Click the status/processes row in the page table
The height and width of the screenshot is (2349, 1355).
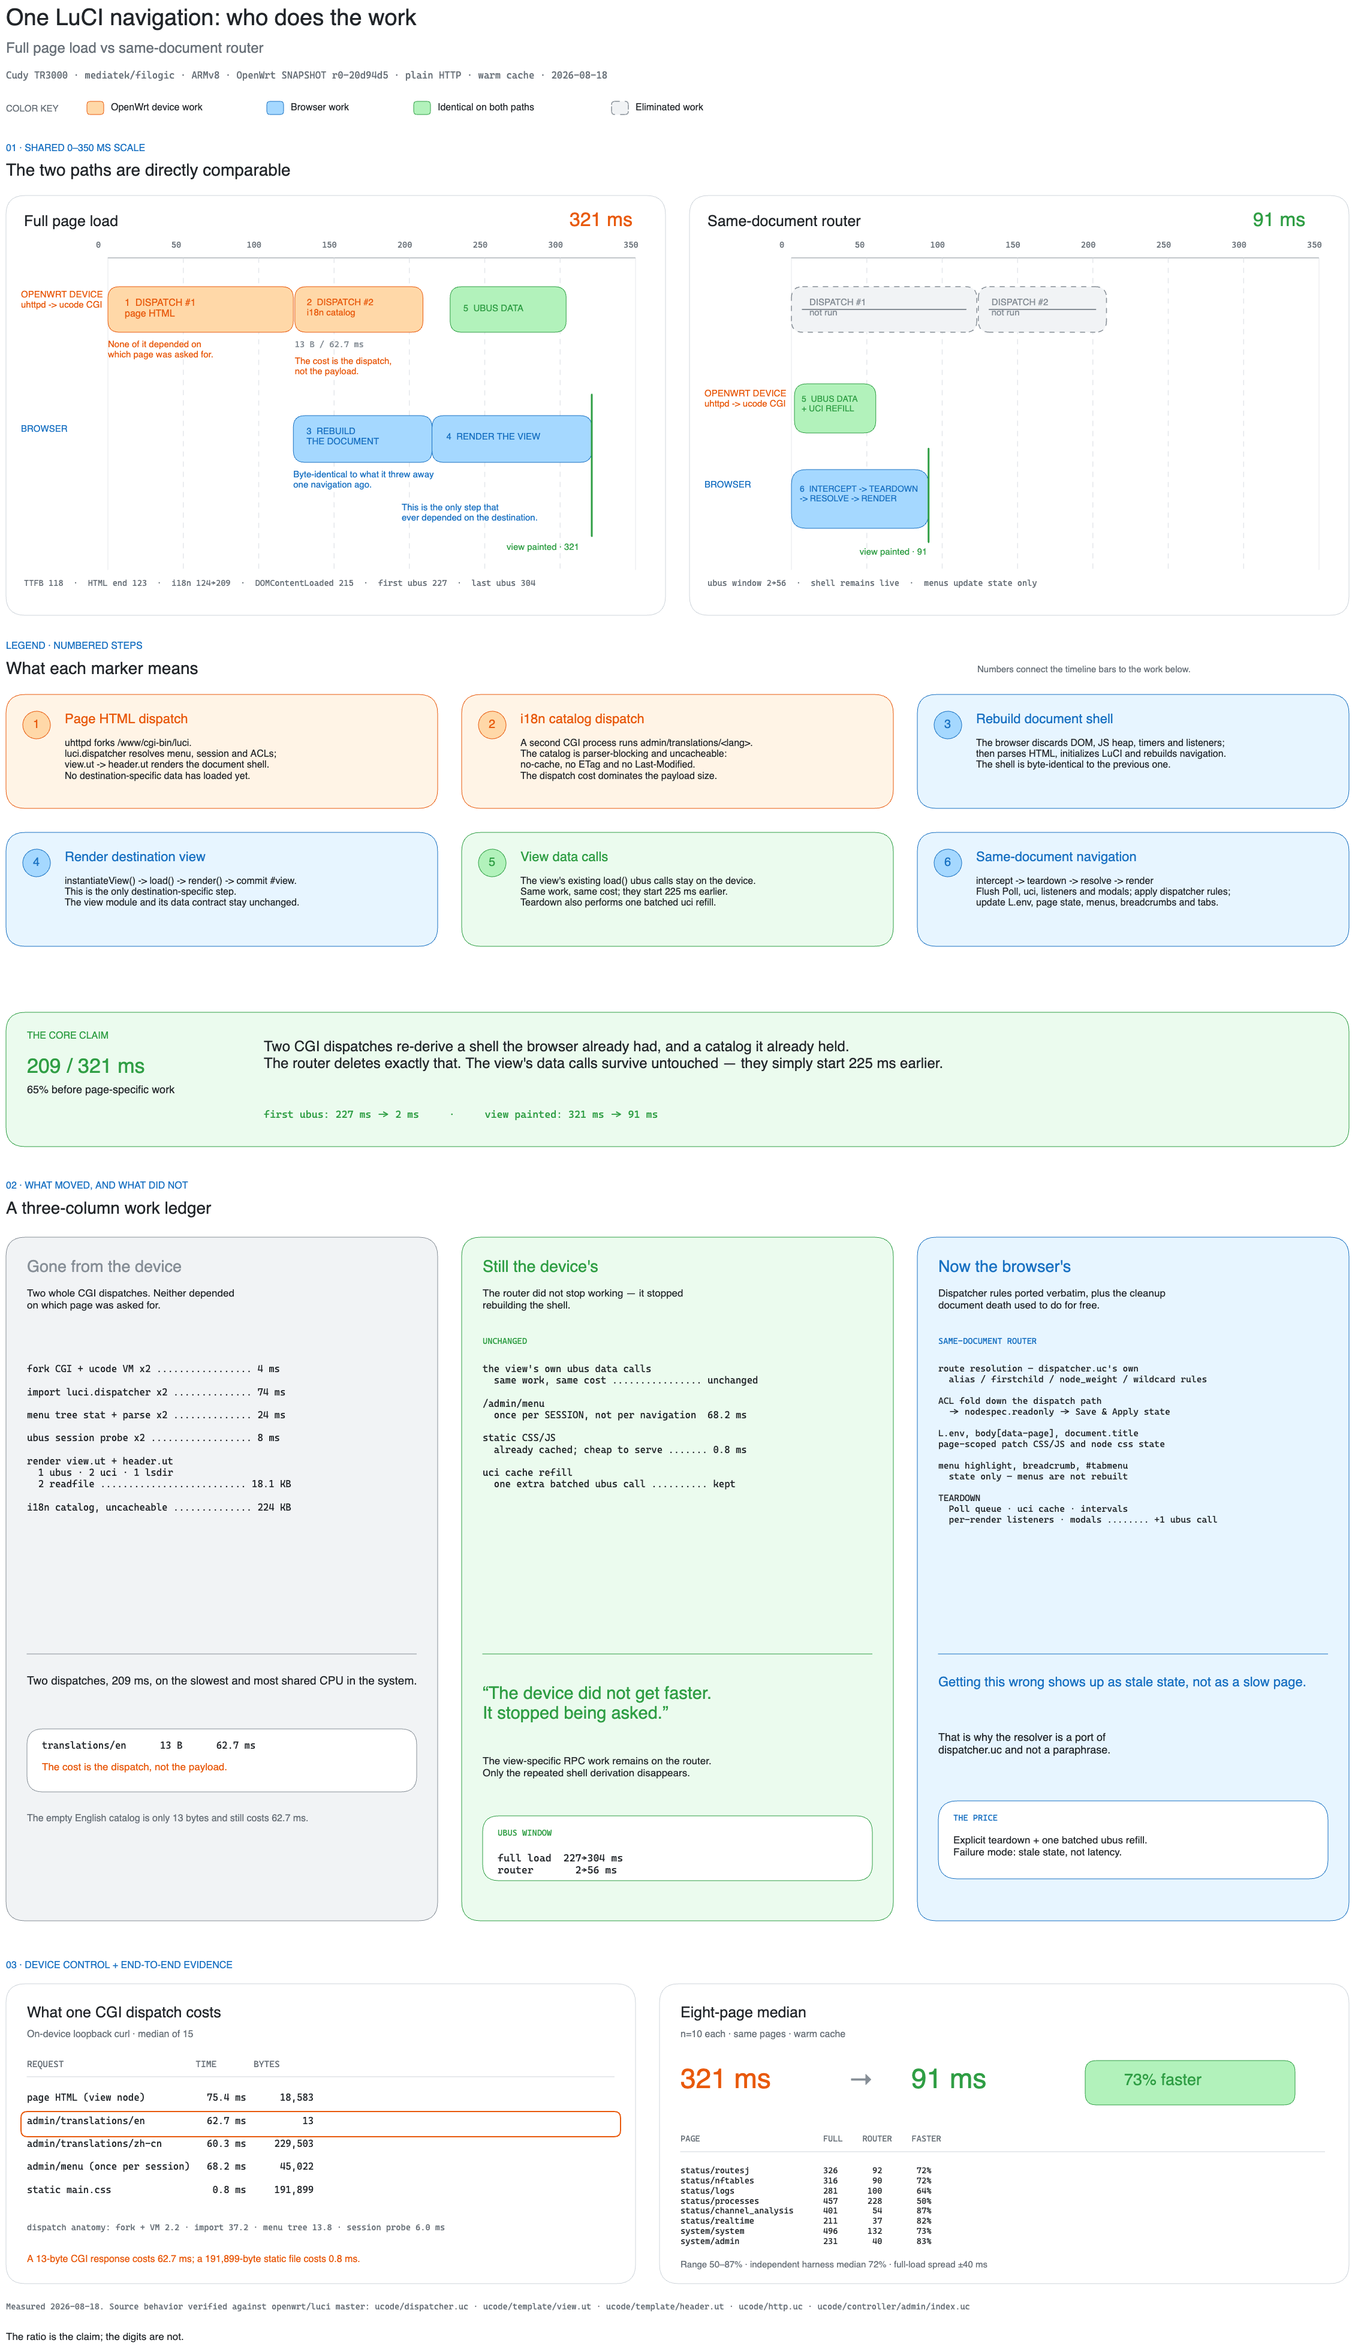click(x=806, y=2201)
